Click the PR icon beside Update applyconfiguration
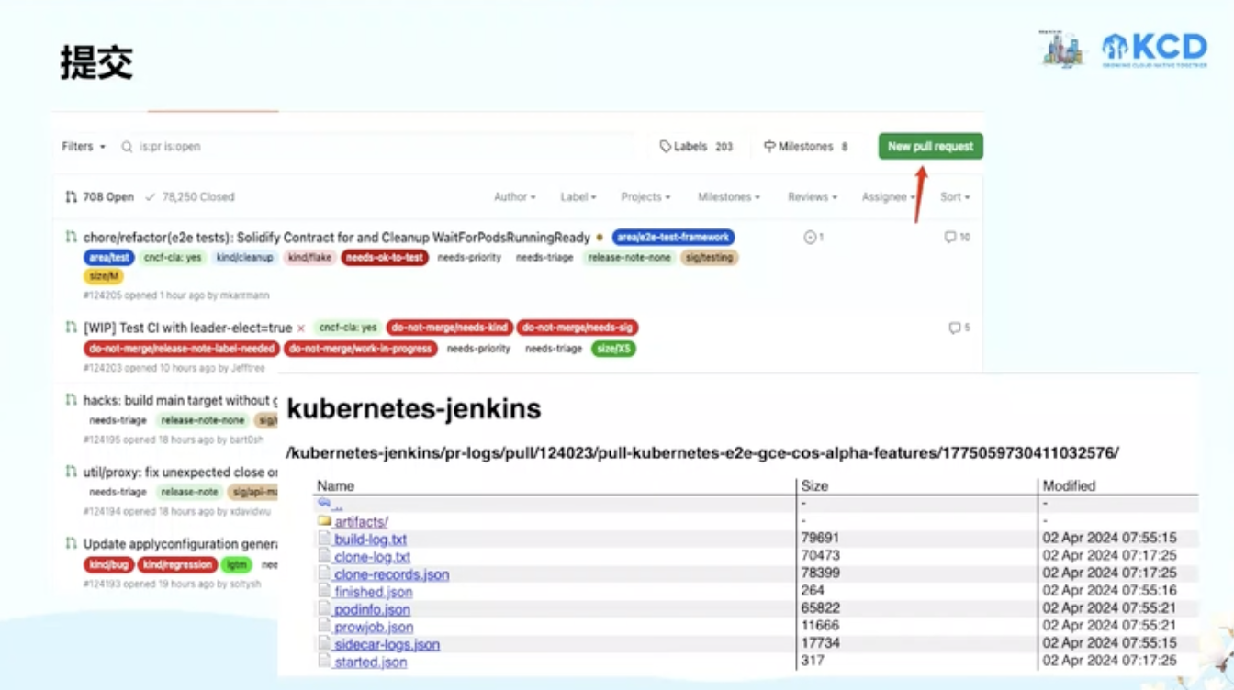 pos(71,543)
